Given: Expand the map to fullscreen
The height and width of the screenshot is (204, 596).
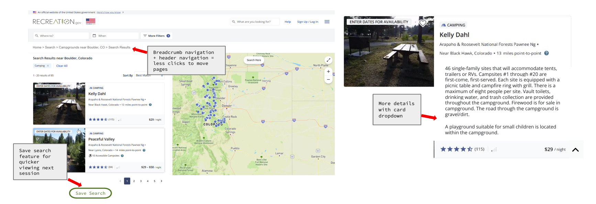Looking at the screenshot, I should [x=328, y=60].
